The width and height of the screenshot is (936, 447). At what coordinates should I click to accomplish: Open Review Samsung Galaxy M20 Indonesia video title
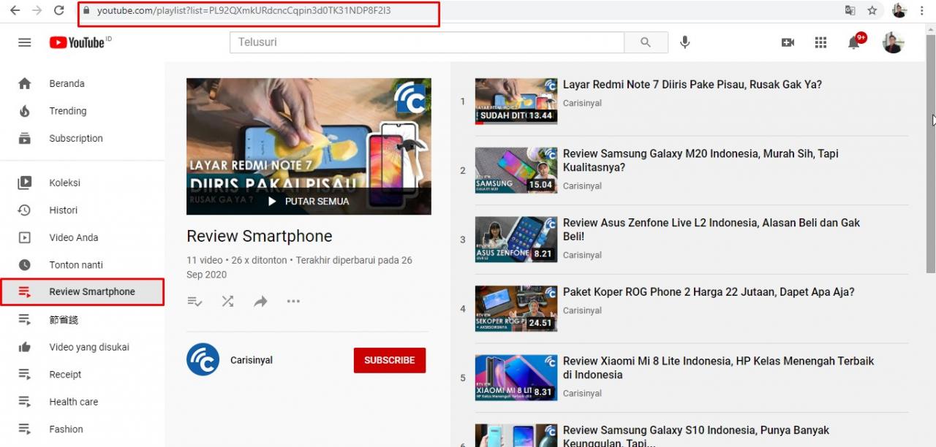pos(701,161)
